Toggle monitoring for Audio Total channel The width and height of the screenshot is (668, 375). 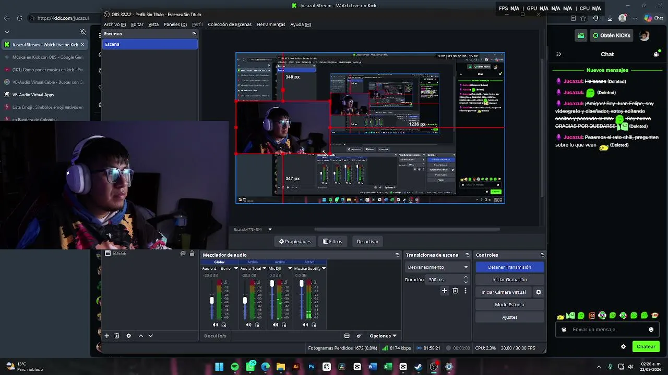[x=257, y=325]
